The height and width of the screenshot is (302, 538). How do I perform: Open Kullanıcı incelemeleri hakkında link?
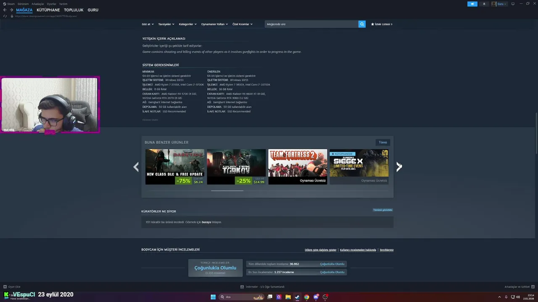(x=358, y=250)
